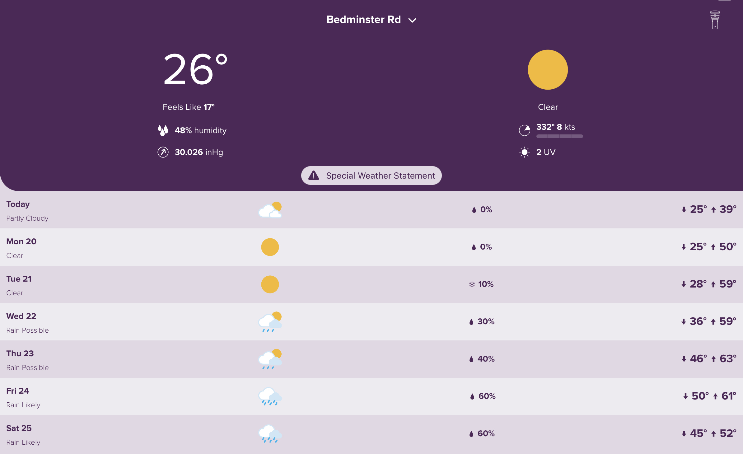Click the 26° current temperature reading

(x=195, y=69)
